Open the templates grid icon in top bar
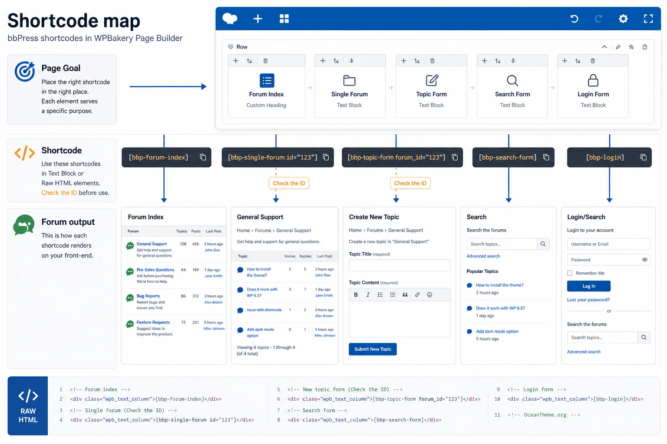The height and width of the screenshot is (444, 667). click(284, 19)
